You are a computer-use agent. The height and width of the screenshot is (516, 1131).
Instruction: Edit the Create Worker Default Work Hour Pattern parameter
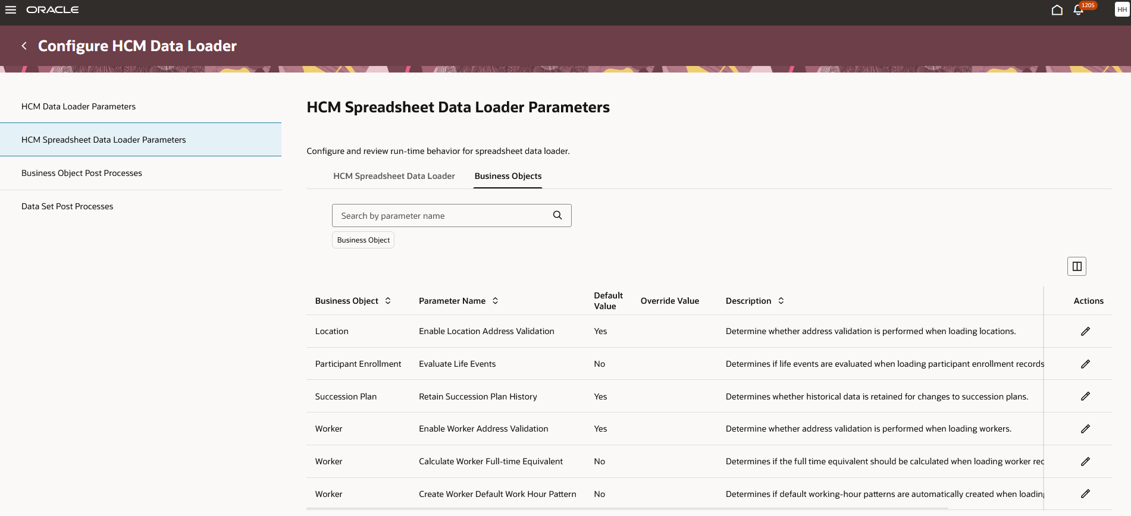pos(1085,494)
